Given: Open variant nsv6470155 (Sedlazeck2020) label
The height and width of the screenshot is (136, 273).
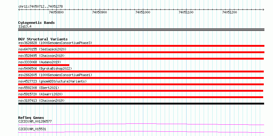Looking at the screenshot, I should pos(42,49).
